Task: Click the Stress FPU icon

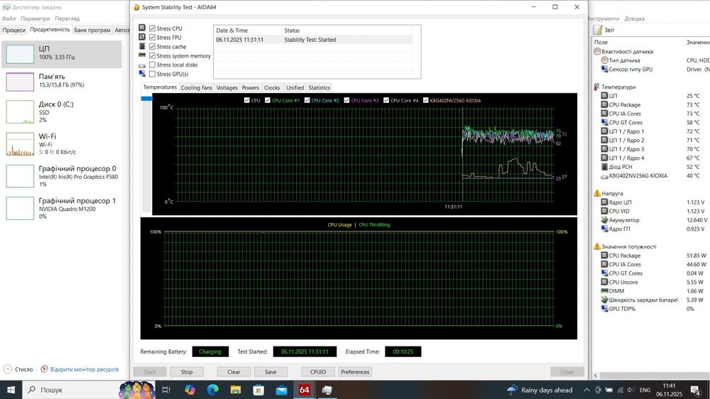Action: [142, 37]
